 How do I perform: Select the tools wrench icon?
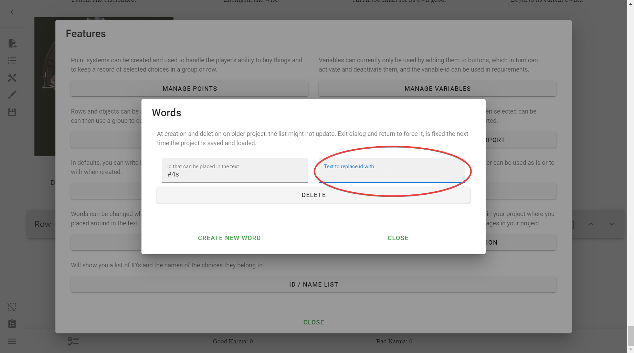click(x=12, y=77)
